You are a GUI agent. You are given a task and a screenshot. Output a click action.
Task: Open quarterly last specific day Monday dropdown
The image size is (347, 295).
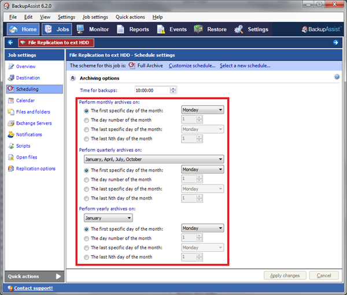202,189
